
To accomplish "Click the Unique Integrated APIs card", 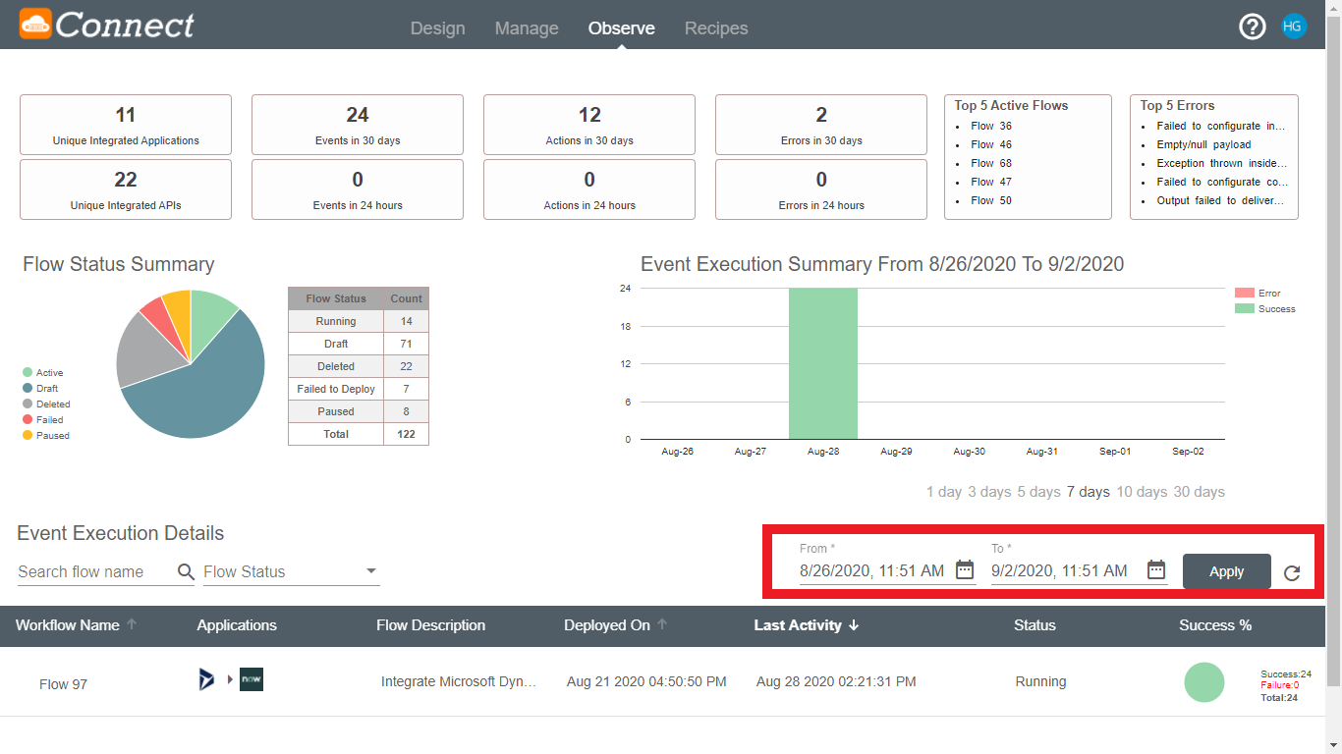I will click(x=126, y=189).
